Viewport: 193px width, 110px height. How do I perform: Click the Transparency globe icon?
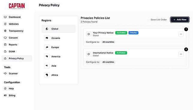point(5,31)
